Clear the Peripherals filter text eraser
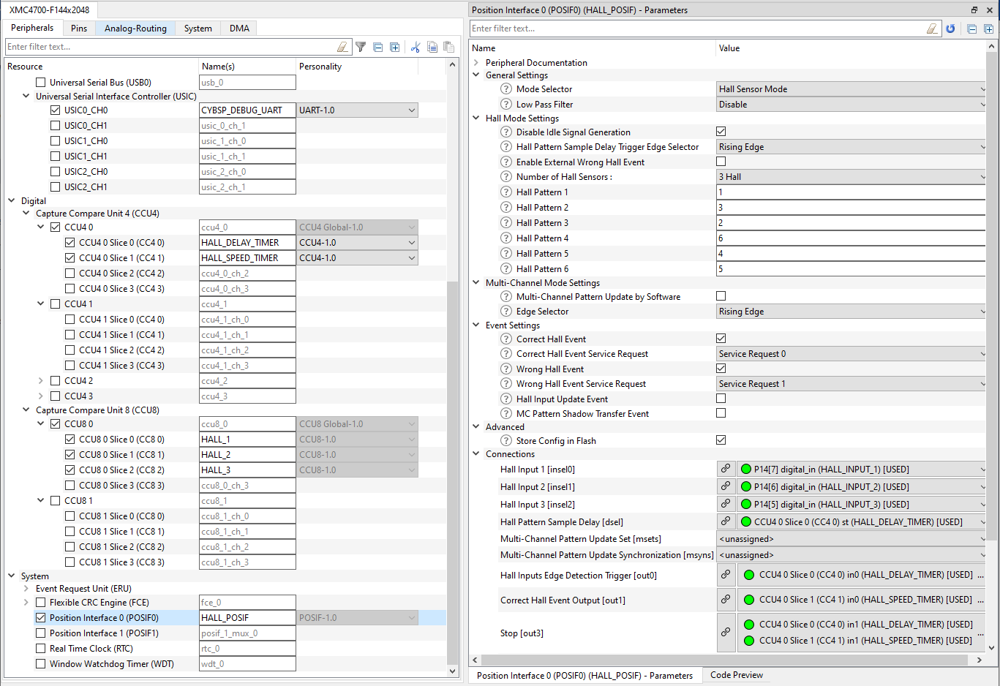1000x686 pixels. coord(342,47)
